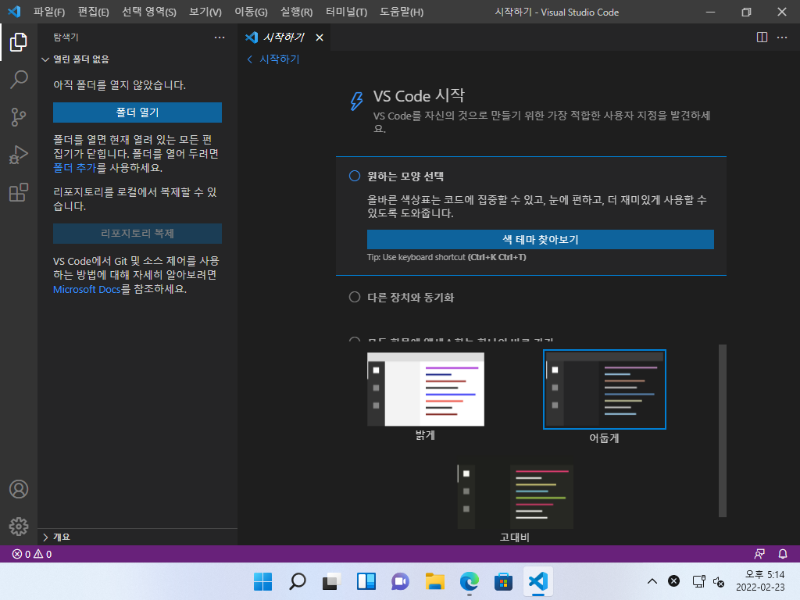Open the 실행(R) menu
This screenshot has width=800, height=600.
click(x=296, y=12)
